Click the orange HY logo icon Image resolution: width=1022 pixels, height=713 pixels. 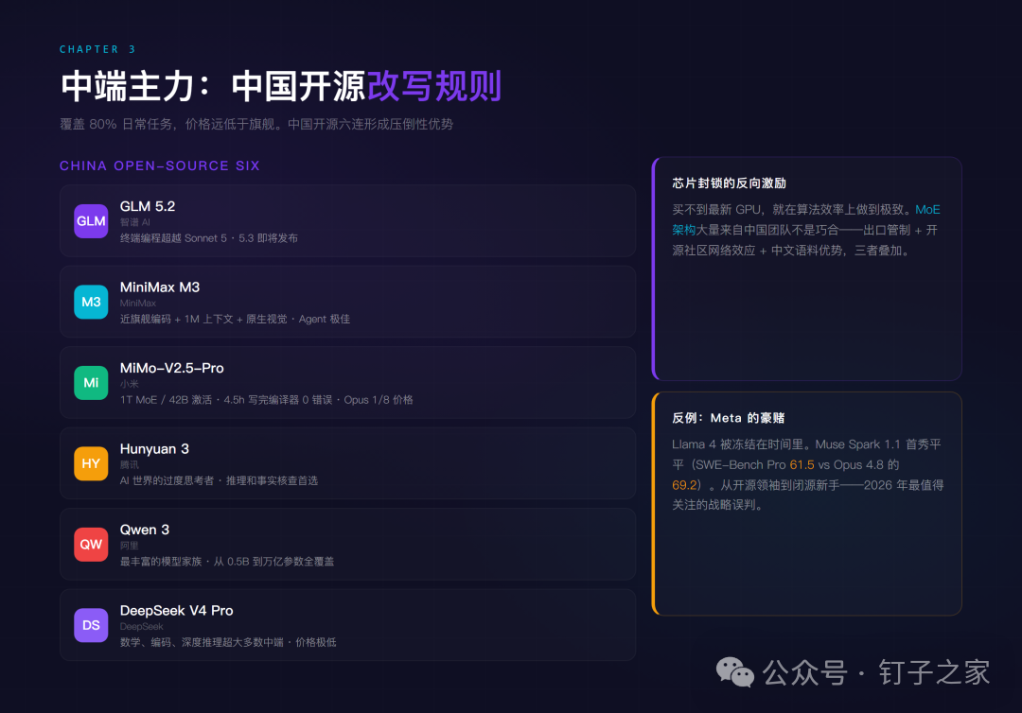(x=91, y=463)
